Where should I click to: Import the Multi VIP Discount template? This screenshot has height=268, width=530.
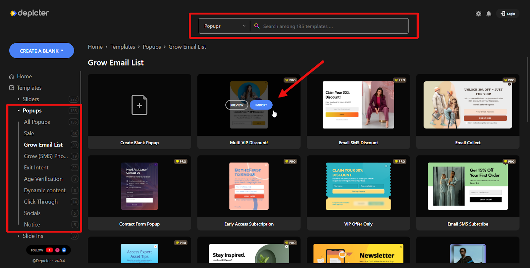click(x=261, y=105)
